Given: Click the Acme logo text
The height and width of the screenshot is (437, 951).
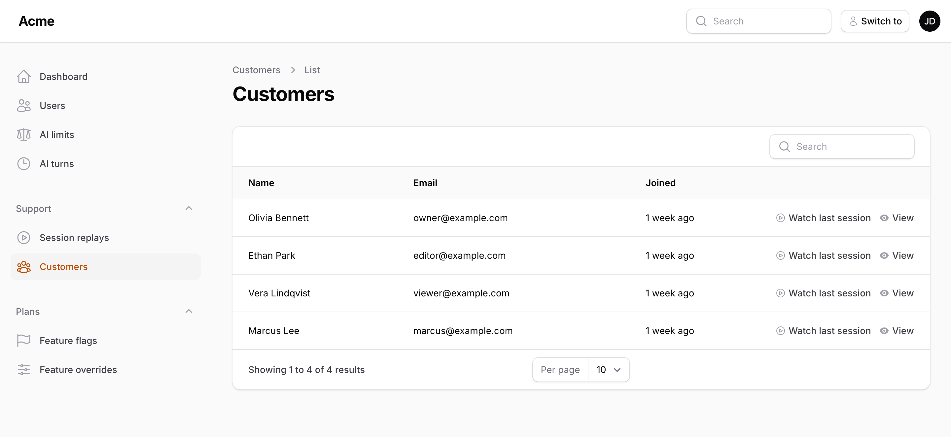Looking at the screenshot, I should [37, 21].
